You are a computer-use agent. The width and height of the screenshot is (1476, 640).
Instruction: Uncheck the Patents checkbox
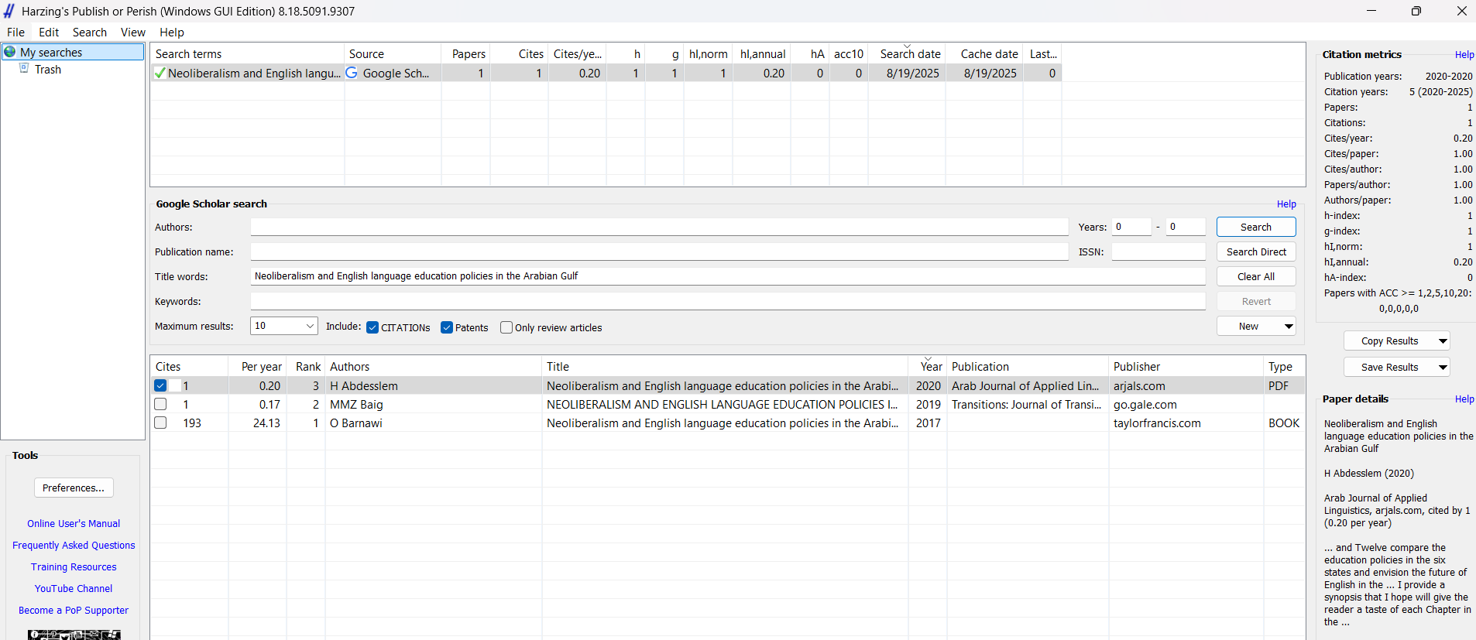point(447,327)
